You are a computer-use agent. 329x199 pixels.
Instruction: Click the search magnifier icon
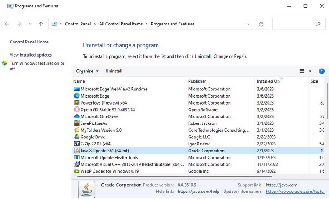[x=318, y=24]
